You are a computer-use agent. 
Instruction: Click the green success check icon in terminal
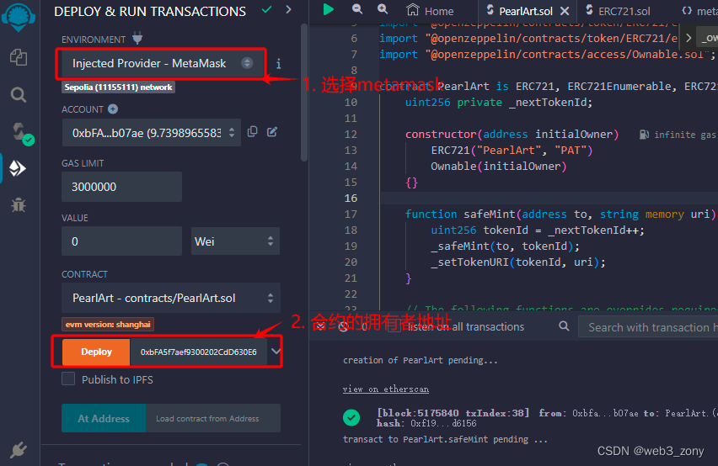(x=351, y=417)
